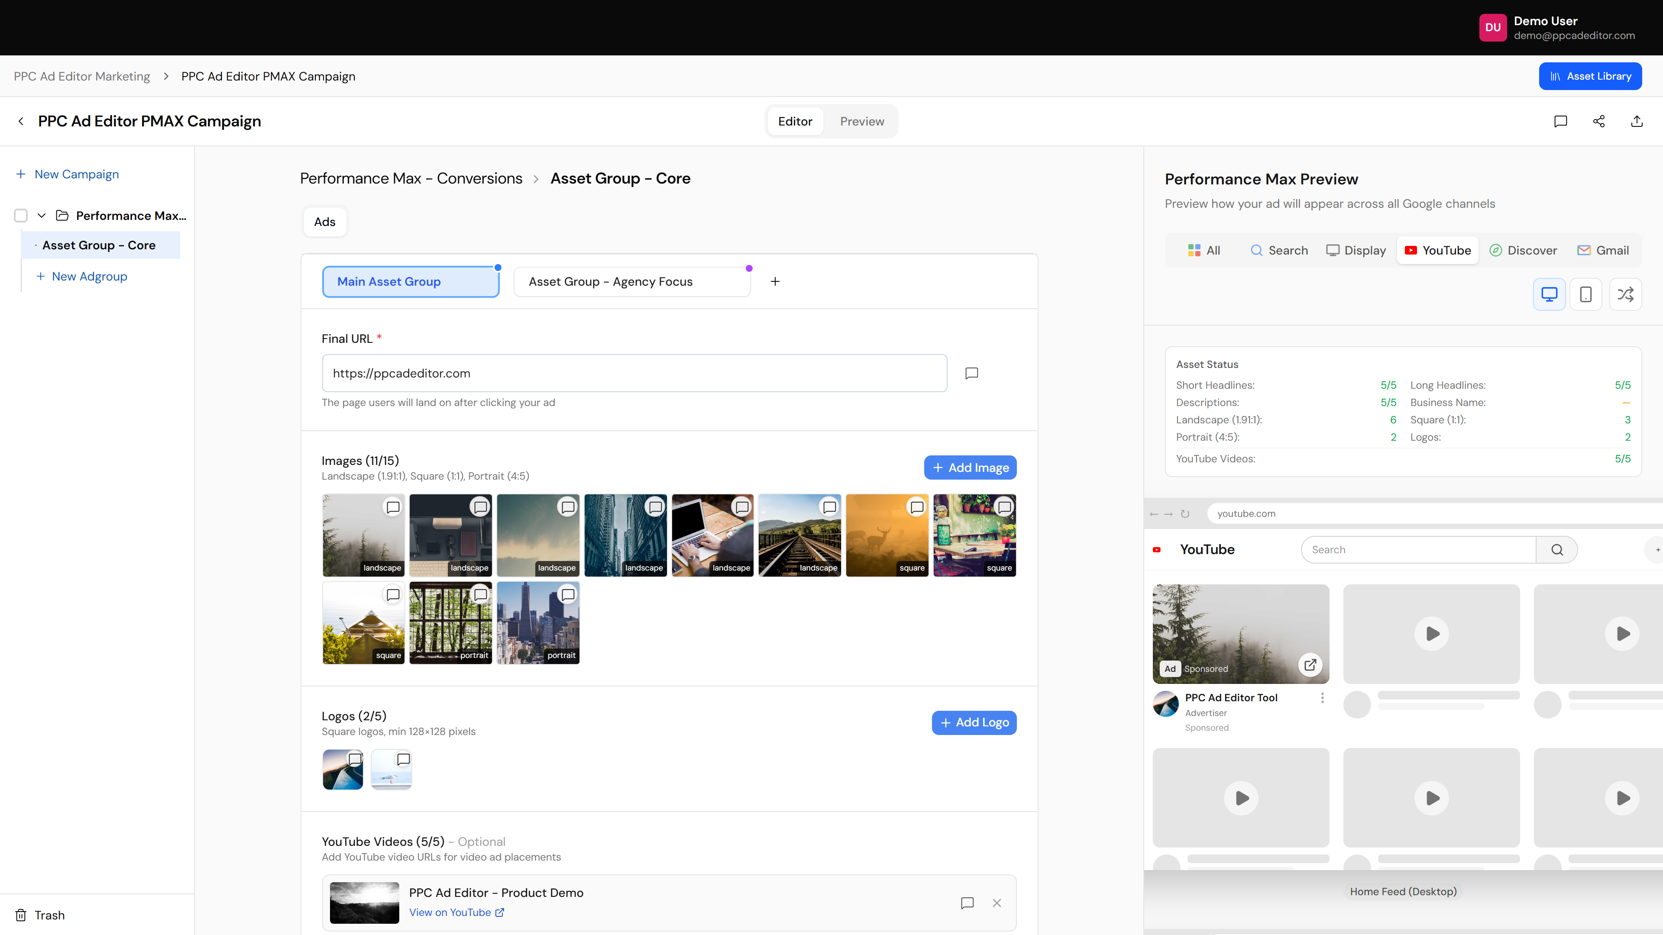
Task: Select the desktop preview device icon
Action: (1549, 294)
